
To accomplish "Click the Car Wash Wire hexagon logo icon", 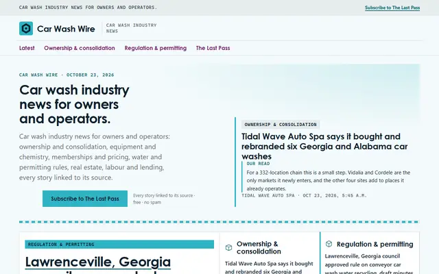I will pyautogui.click(x=26, y=29).
